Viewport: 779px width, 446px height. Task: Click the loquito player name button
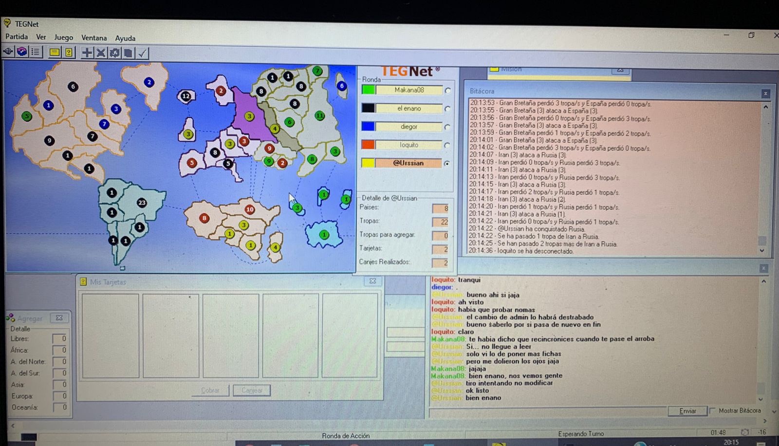click(x=409, y=145)
